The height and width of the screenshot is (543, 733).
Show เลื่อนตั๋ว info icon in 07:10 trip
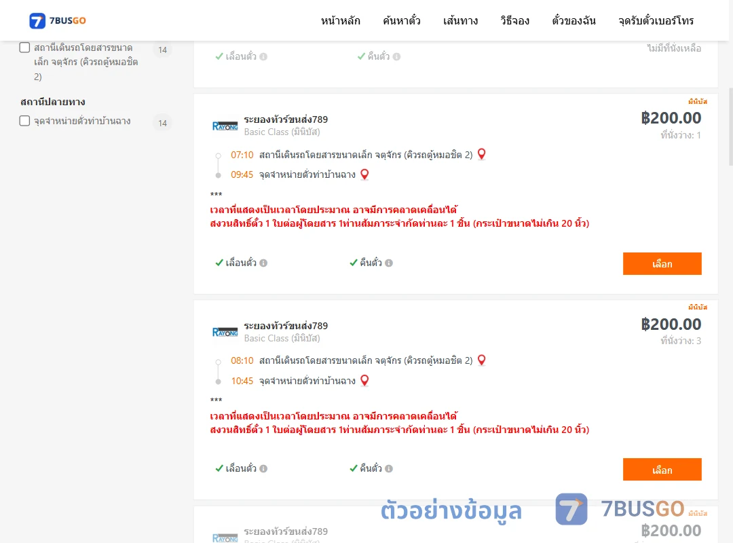click(263, 263)
